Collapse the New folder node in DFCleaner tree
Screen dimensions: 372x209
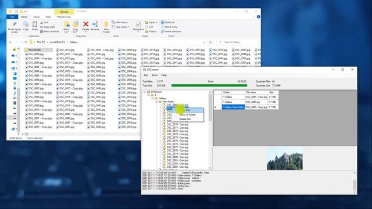pos(156,102)
